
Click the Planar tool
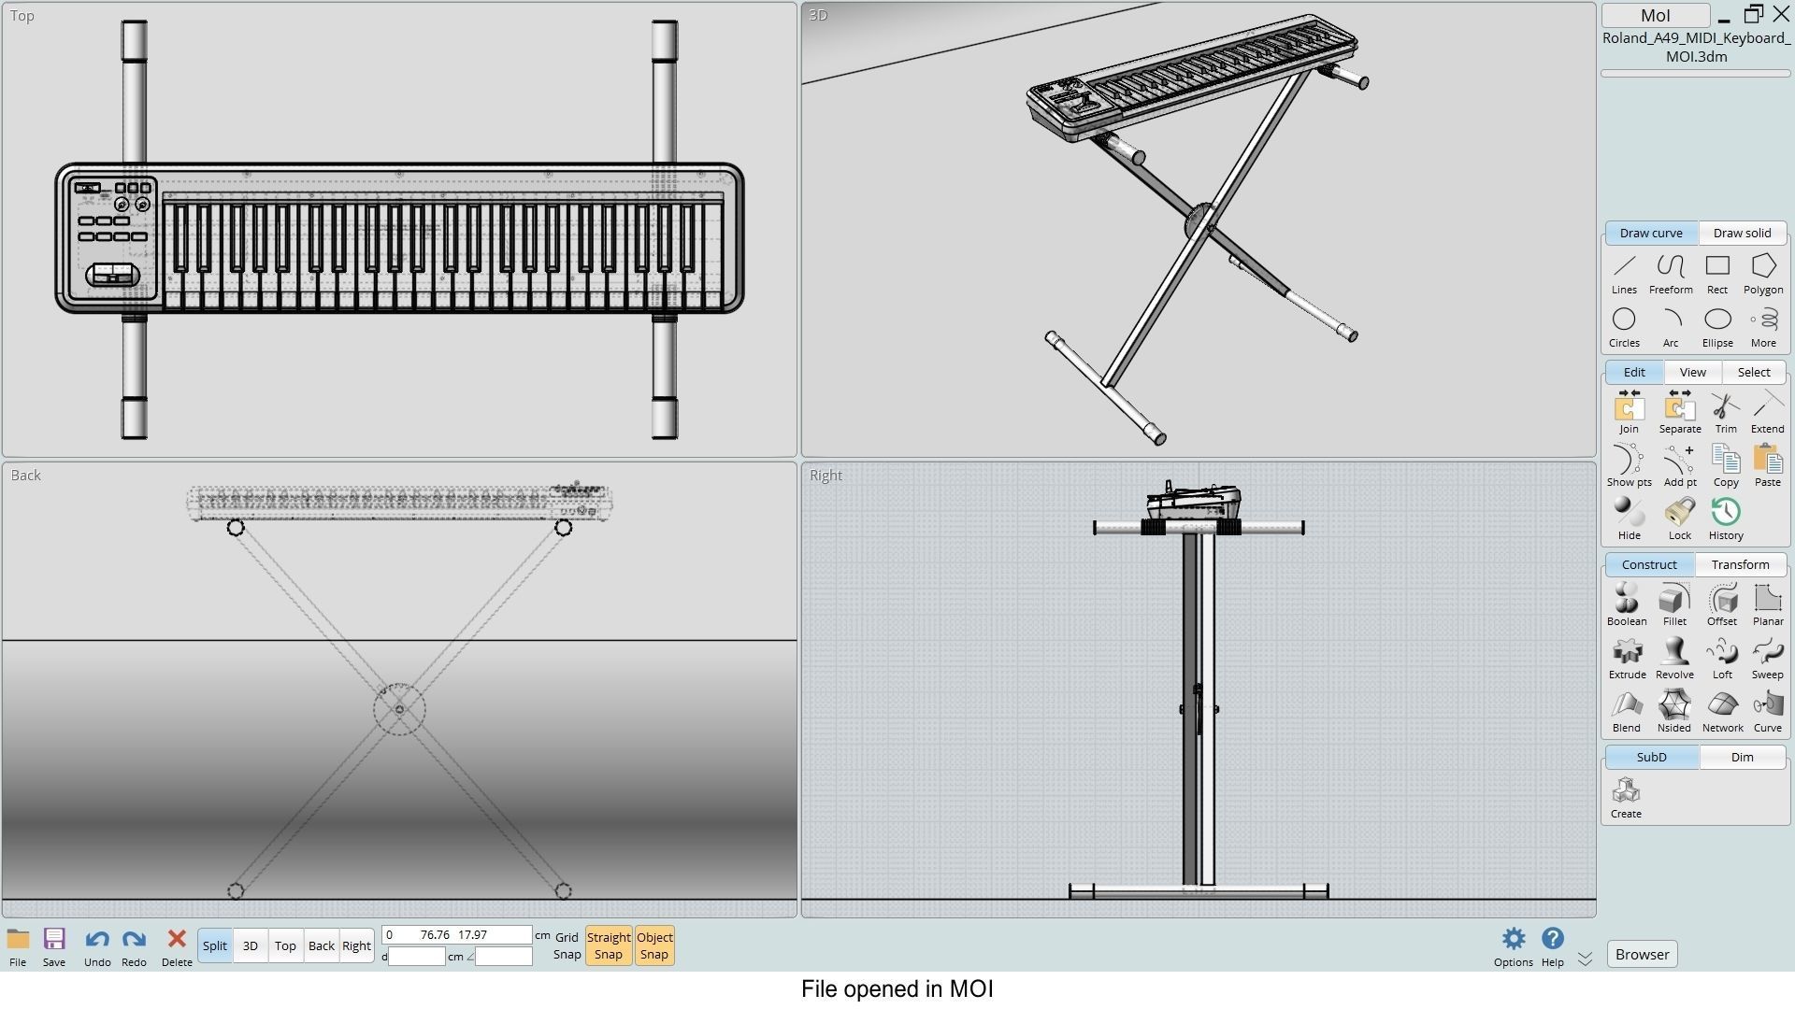click(x=1768, y=605)
